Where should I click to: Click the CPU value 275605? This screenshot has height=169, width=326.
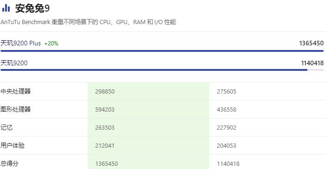[226, 92]
